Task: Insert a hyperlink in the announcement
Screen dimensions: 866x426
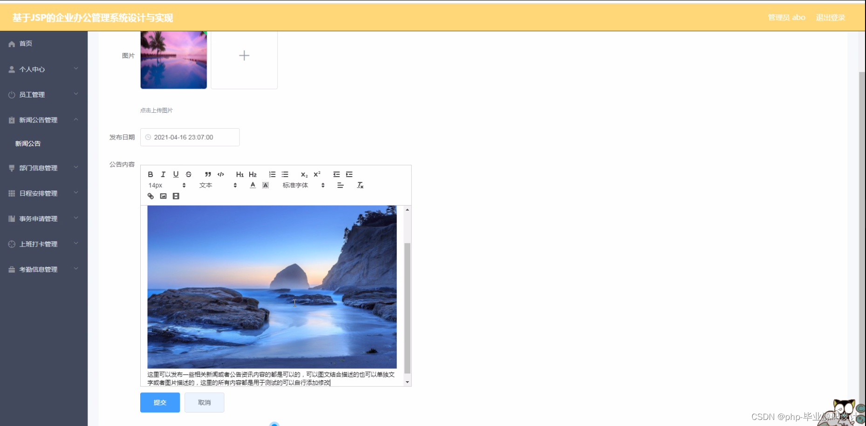Action: coord(150,196)
